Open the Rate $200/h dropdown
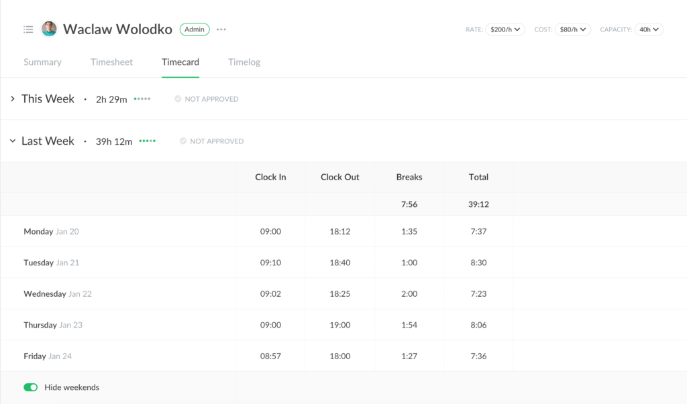This screenshot has height=404, width=687. 505,29
